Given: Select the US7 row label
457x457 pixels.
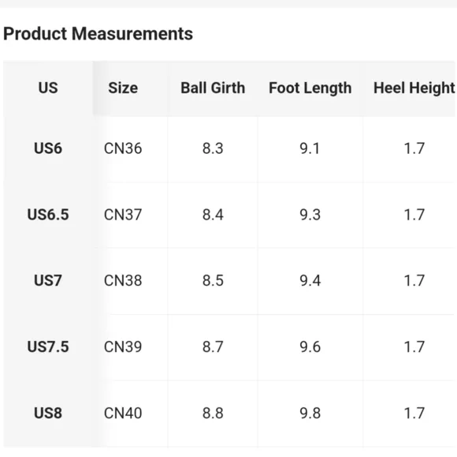Looking at the screenshot, I should point(48,281).
